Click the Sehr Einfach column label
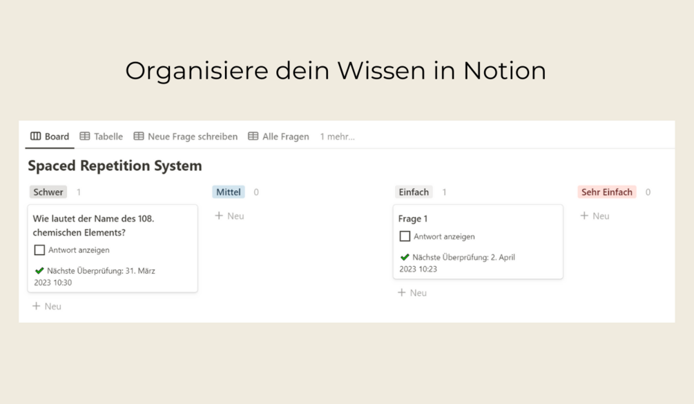The width and height of the screenshot is (694, 404). pos(607,192)
